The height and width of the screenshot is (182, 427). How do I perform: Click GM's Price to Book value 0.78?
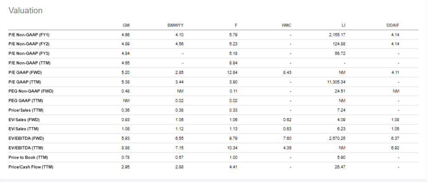click(125, 157)
